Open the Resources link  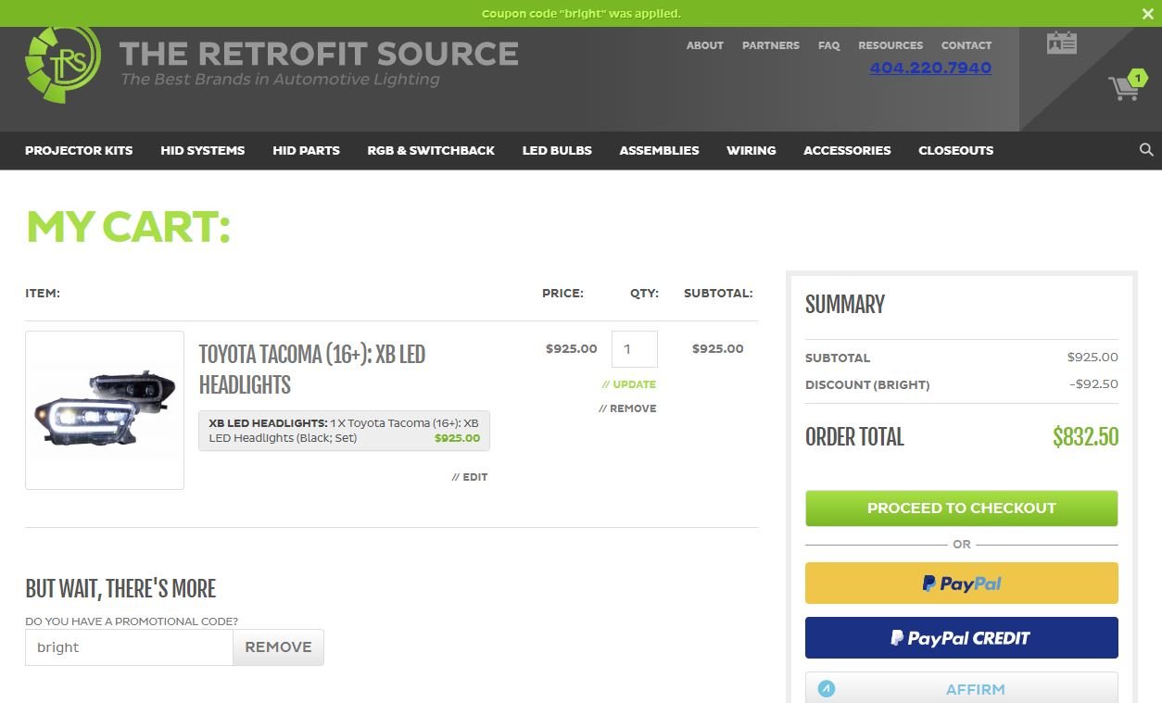pyautogui.click(x=890, y=45)
